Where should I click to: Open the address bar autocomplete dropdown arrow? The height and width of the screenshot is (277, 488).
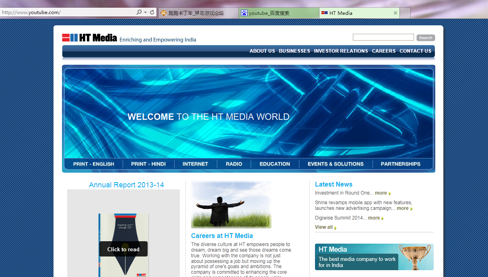point(145,12)
